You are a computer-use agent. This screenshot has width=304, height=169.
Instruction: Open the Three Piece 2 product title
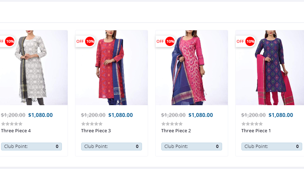pos(176,131)
